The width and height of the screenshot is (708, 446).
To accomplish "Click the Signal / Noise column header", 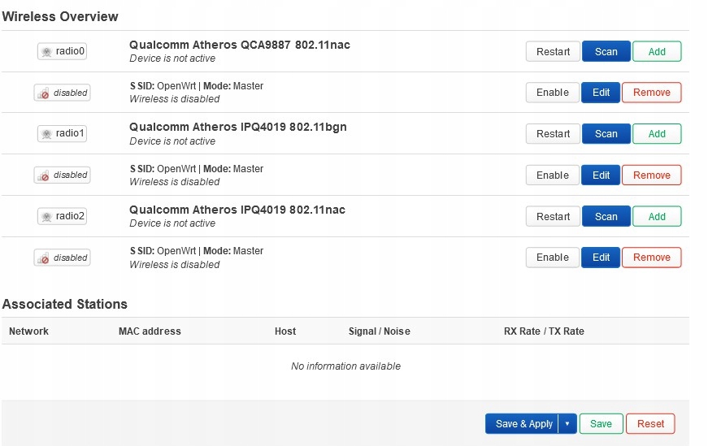I will coord(379,331).
